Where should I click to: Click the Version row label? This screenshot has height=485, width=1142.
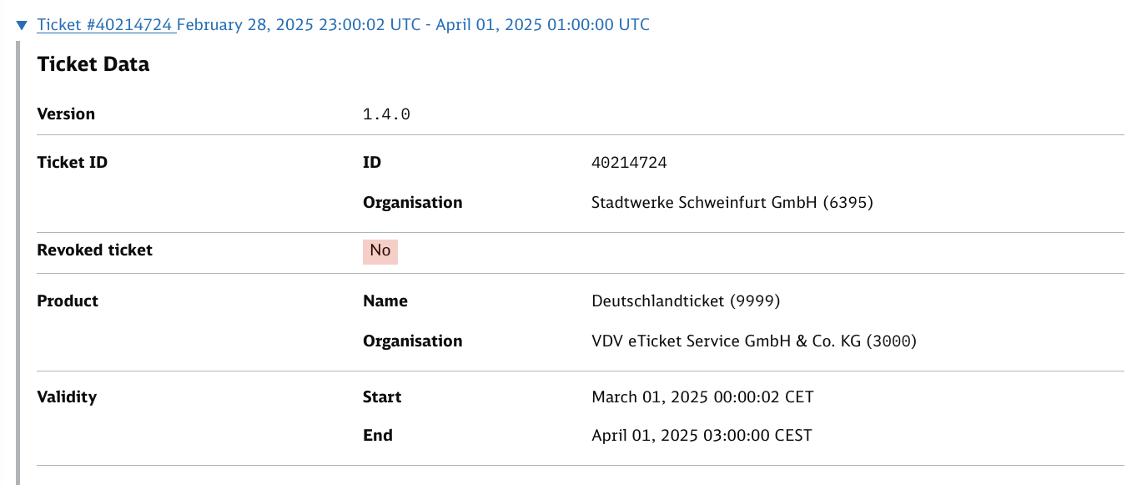66,114
